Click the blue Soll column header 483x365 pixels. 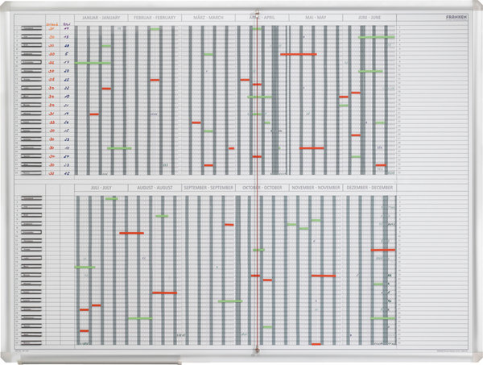67,25
